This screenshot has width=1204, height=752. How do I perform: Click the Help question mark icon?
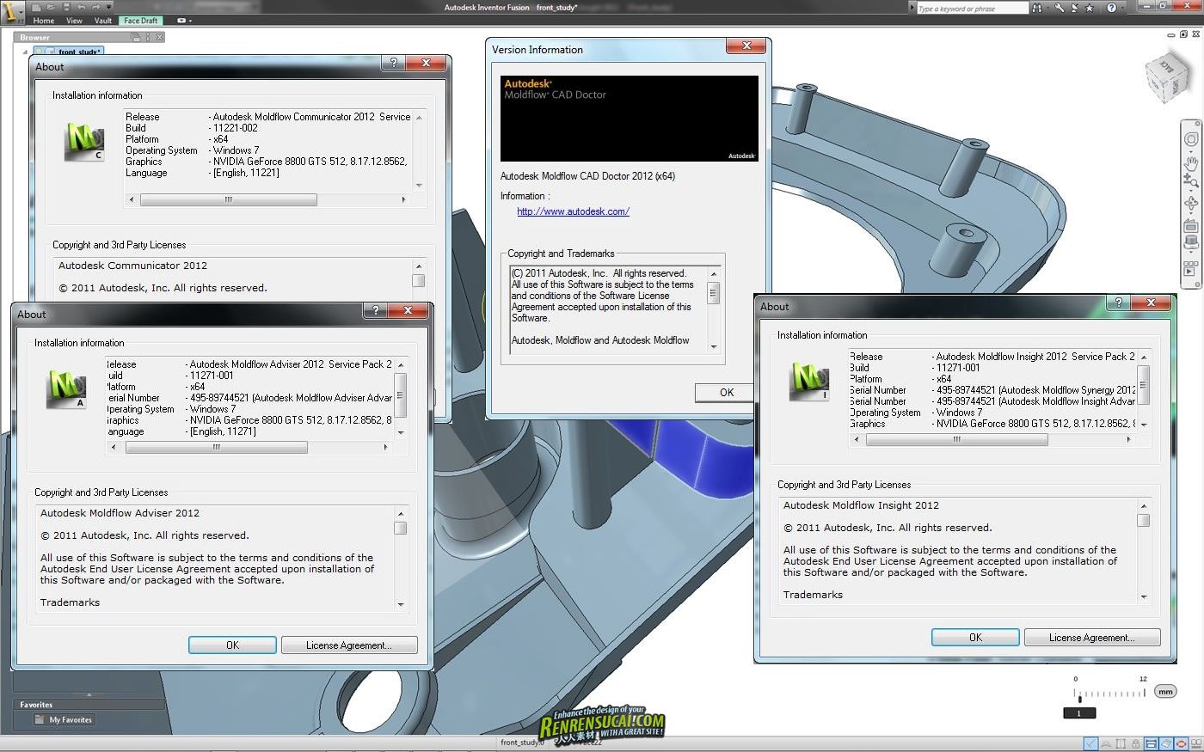1112,8
